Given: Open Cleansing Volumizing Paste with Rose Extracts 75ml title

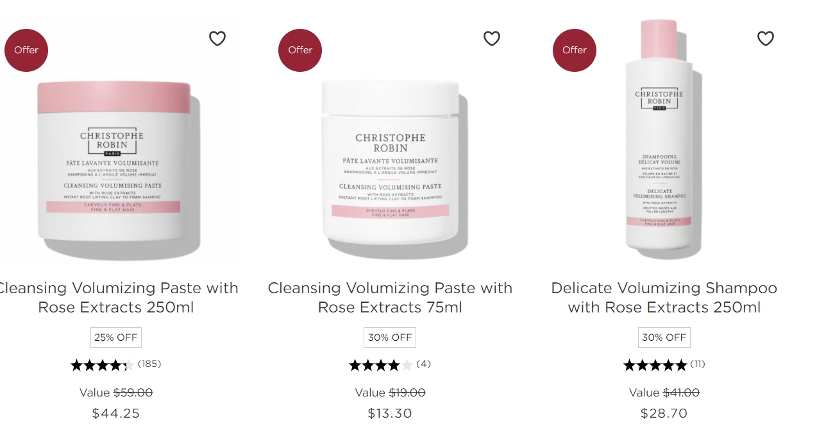Looking at the screenshot, I should tap(390, 298).
